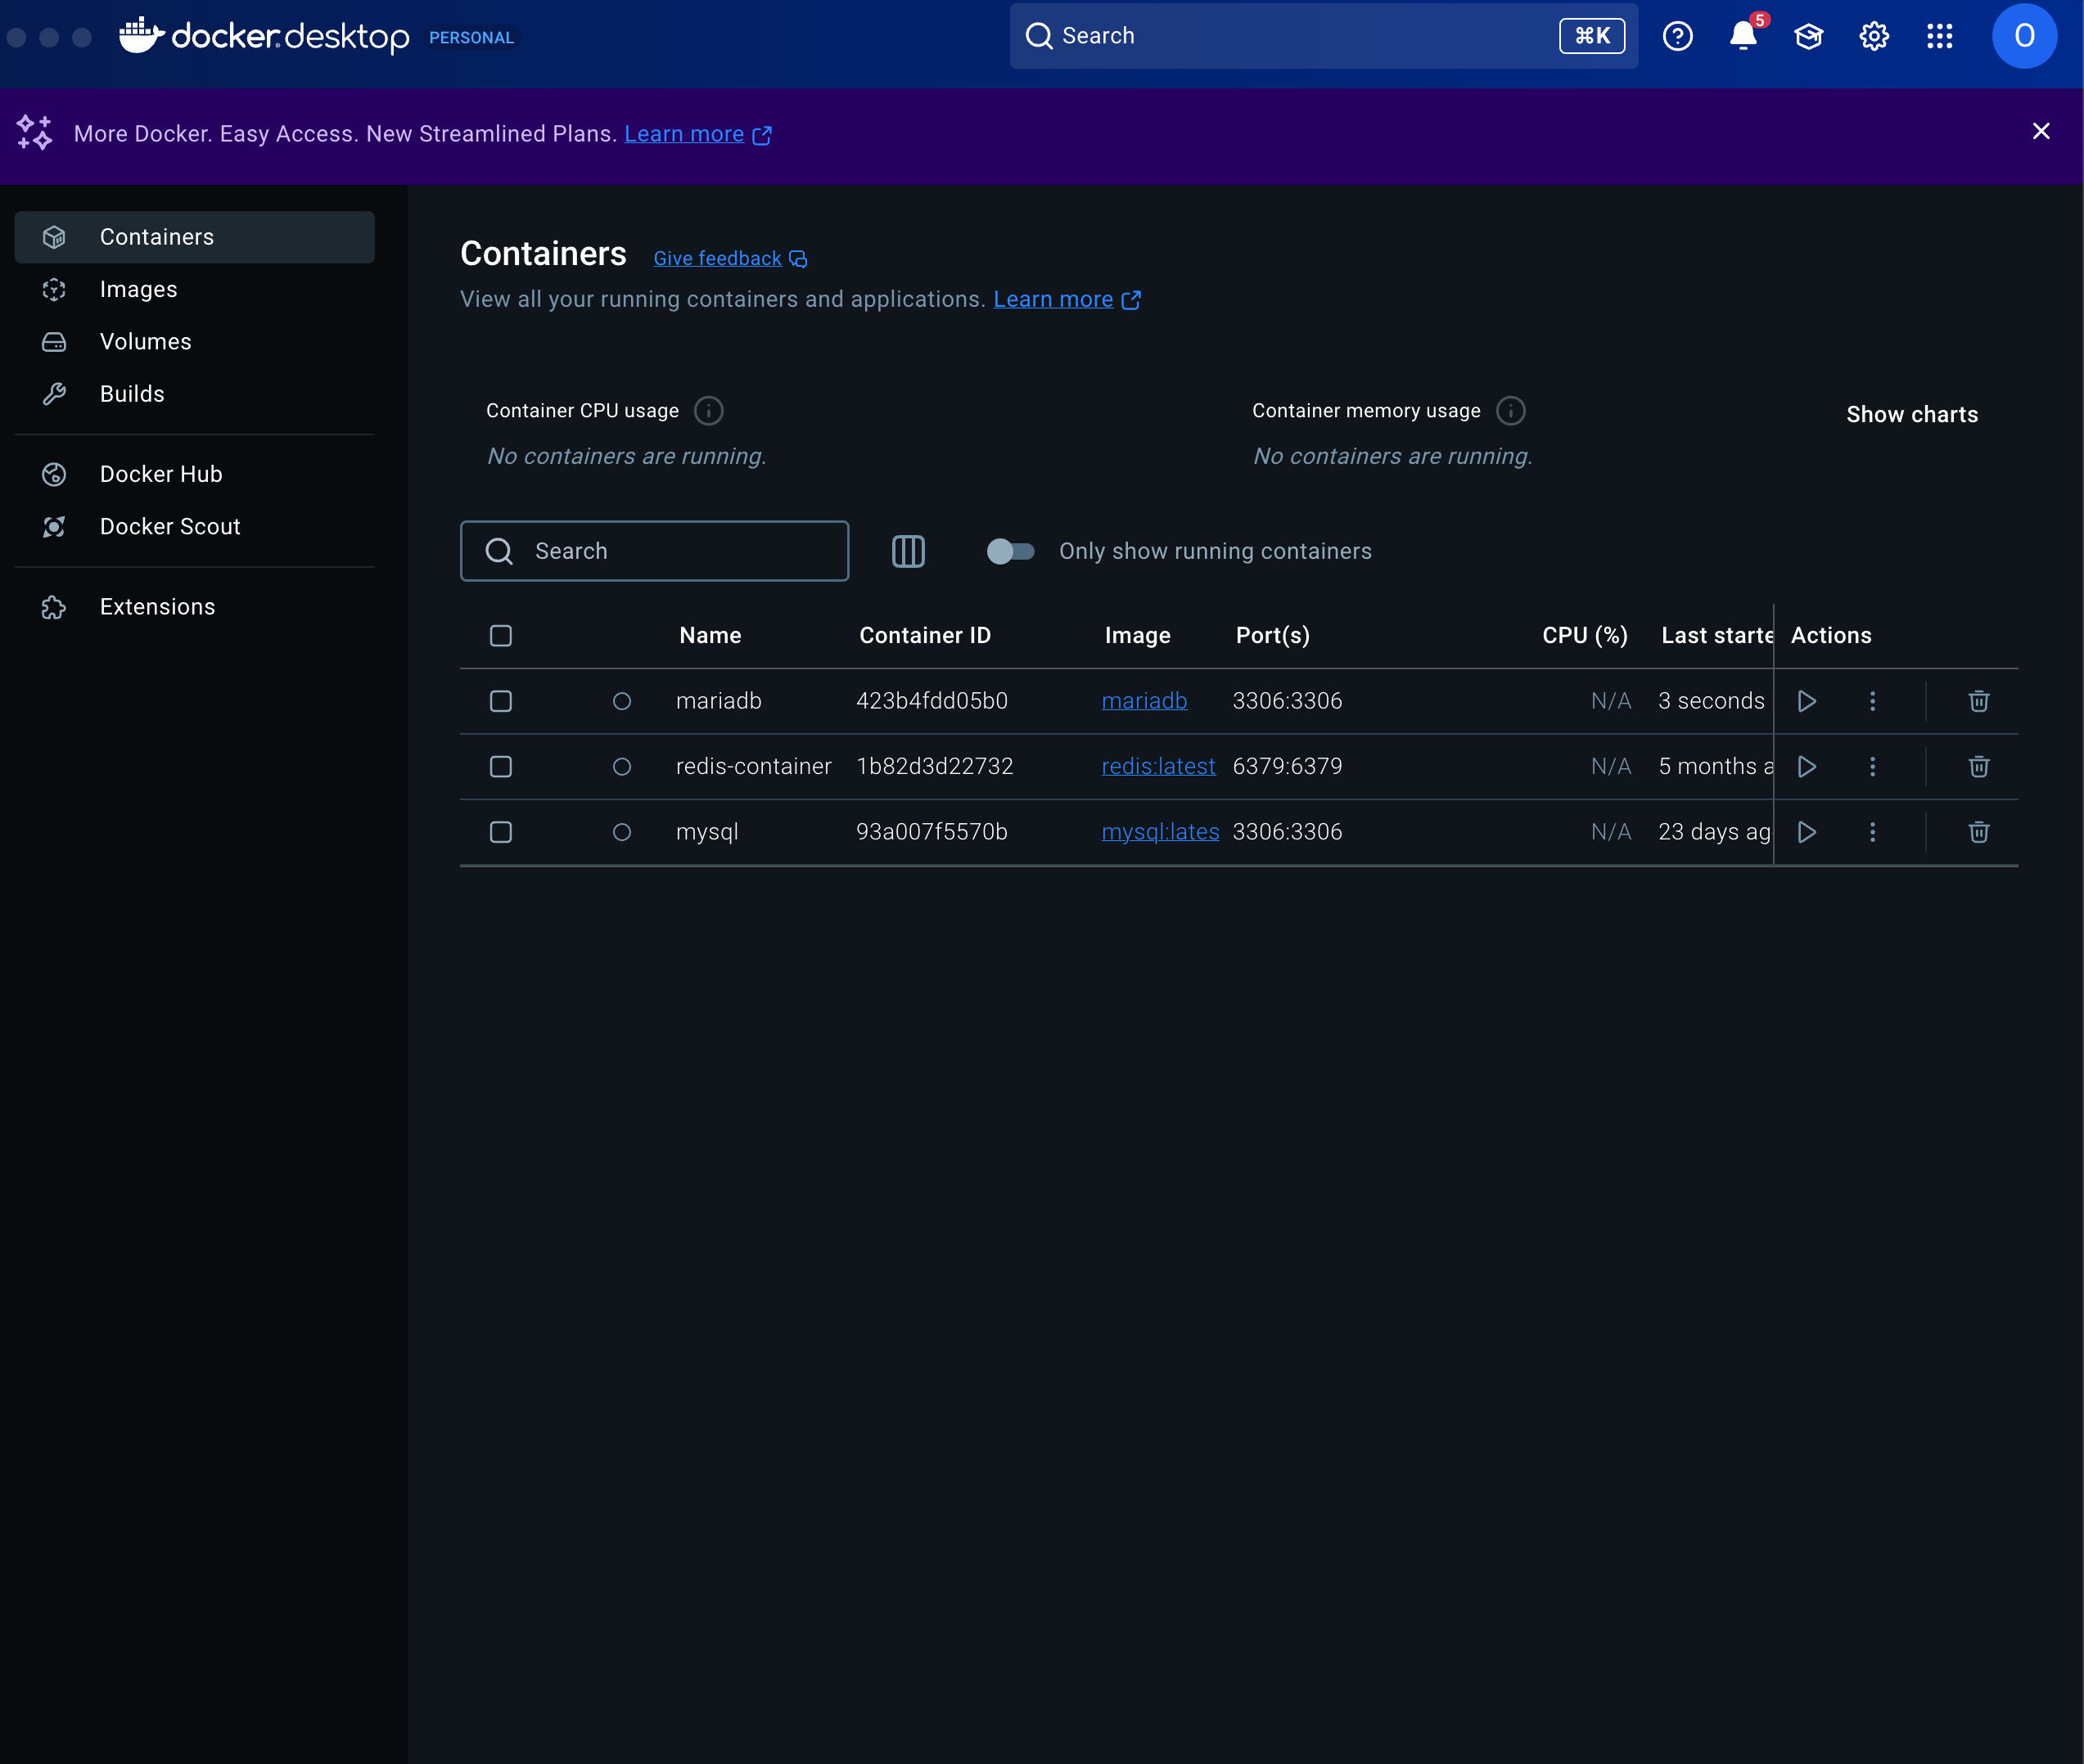The image size is (2084, 1764).
Task: Open the notifications bell icon
Action: click(x=1743, y=37)
